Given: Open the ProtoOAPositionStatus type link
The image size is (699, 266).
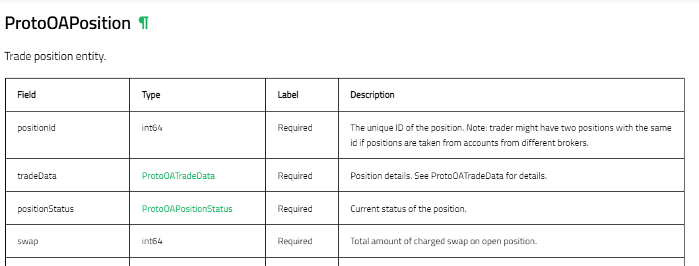Looking at the screenshot, I should [x=187, y=209].
